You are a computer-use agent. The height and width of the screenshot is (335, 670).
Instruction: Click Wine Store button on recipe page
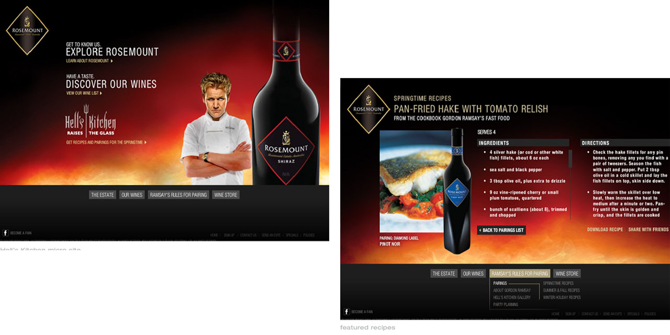567,274
